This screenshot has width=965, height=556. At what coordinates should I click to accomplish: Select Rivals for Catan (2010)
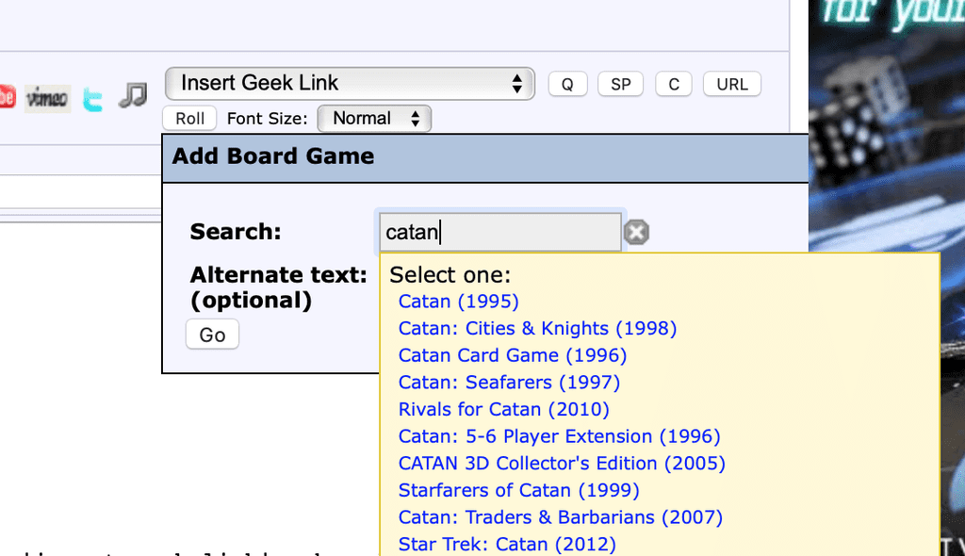pyautogui.click(x=503, y=409)
